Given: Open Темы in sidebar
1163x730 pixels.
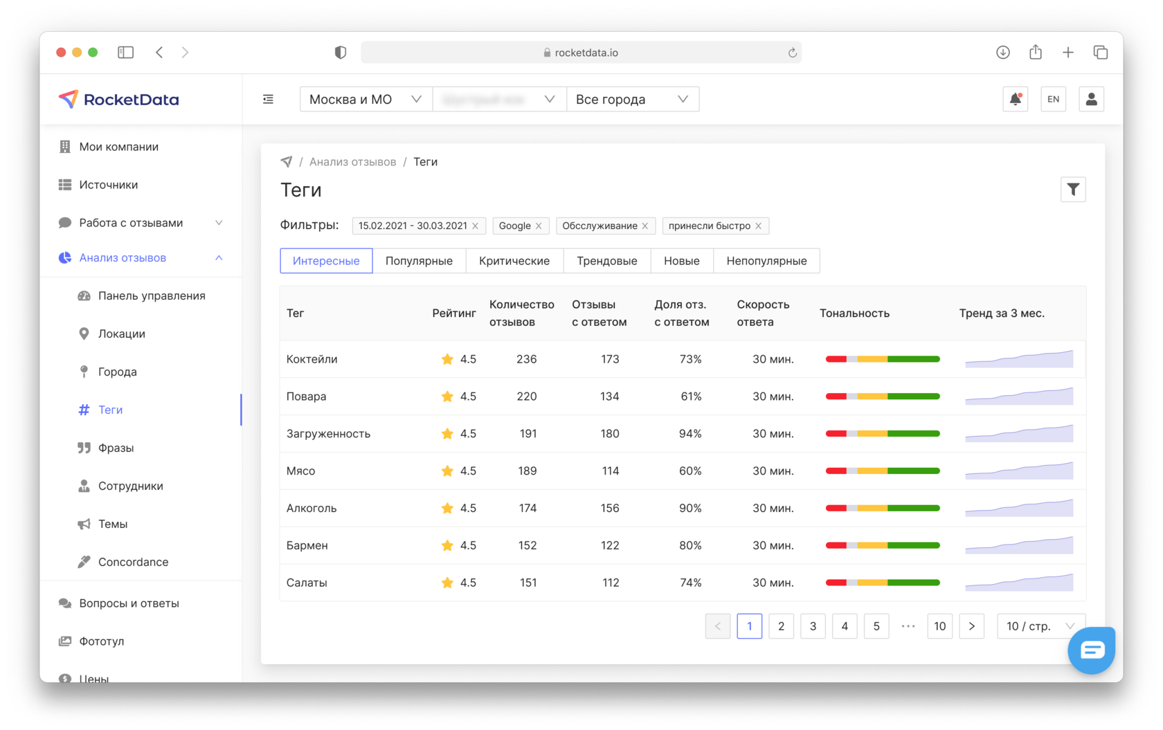Looking at the screenshot, I should coord(141,524).
